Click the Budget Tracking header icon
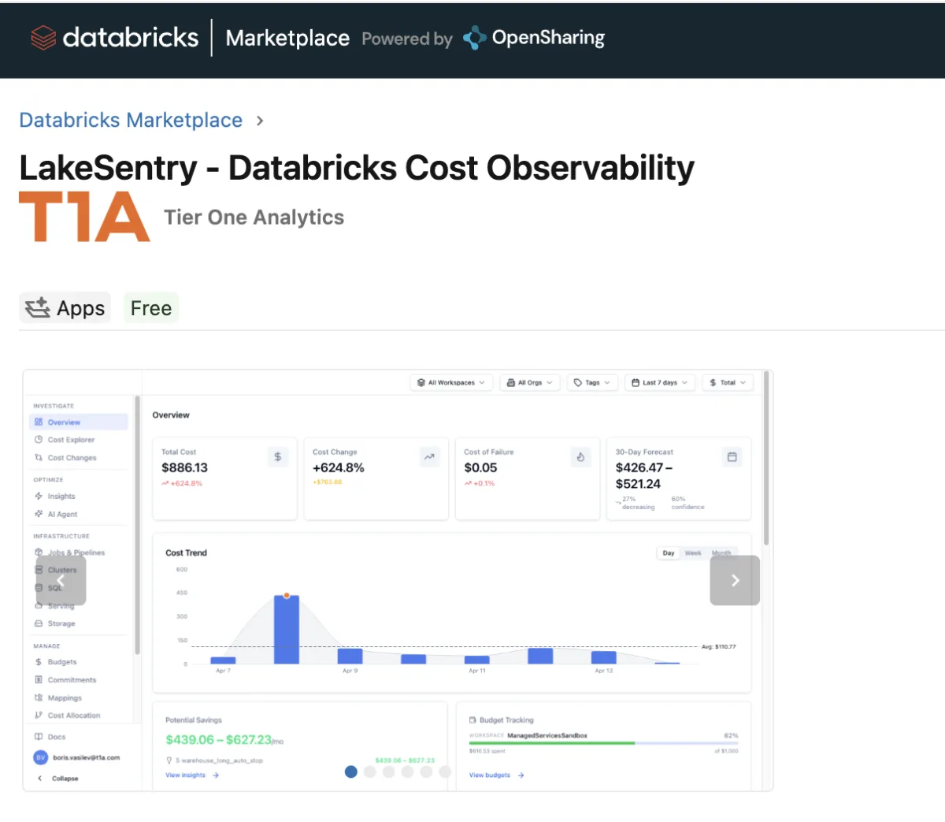Viewport: 945px width, 822px height. click(x=472, y=720)
